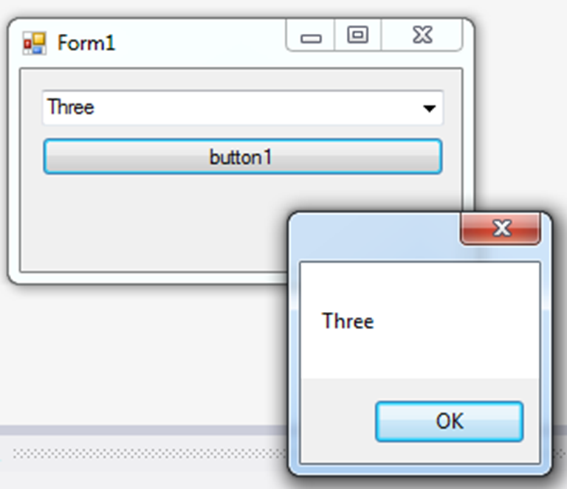The width and height of the screenshot is (567, 489).
Task: Close the Form1 window
Action: [x=422, y=35]
